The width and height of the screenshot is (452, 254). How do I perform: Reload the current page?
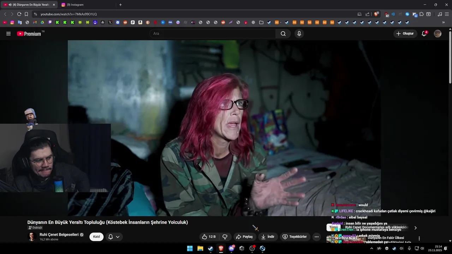coord(19,14)
